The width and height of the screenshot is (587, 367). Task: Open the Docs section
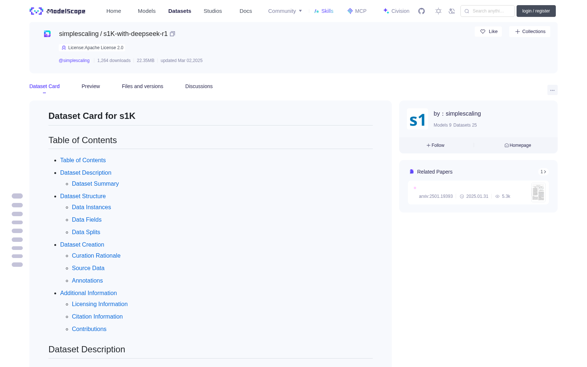point(246,11)
